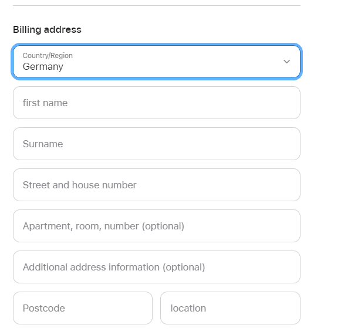Viewport: 341px width, 335px height.
Task: Open the Country/Region dropdown
Action: (x=157, y=62)
